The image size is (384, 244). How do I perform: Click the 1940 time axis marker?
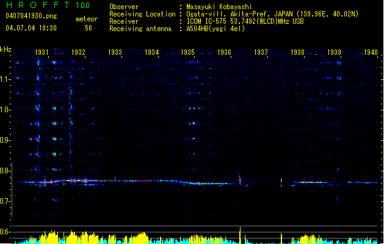click(x=371, y=52)
